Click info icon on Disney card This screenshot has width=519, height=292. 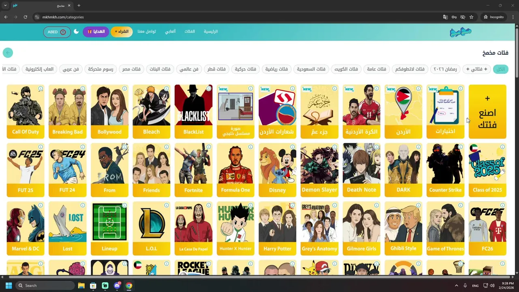pyautogui.click(x=292, y=147)
